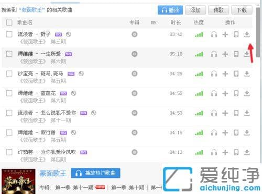
Task: Download the 流浪者 - 野子 song
Action: click(x=246, y=34)
